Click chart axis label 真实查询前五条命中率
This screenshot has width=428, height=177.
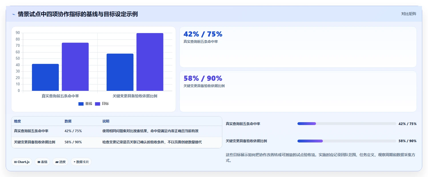pyautogui.click(x=60, y=96)
